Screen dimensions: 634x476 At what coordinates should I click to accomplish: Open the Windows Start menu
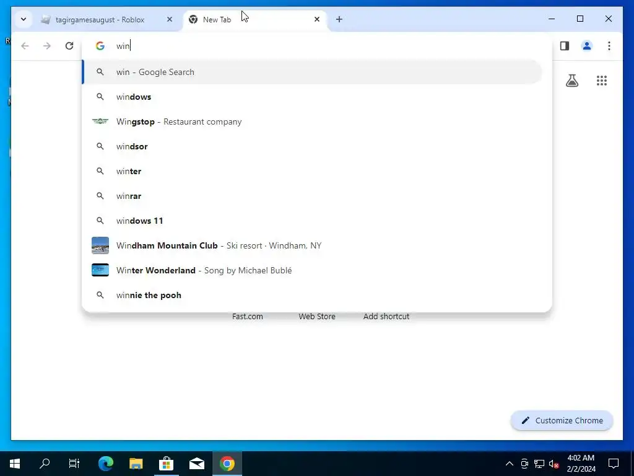click(15, 464)
